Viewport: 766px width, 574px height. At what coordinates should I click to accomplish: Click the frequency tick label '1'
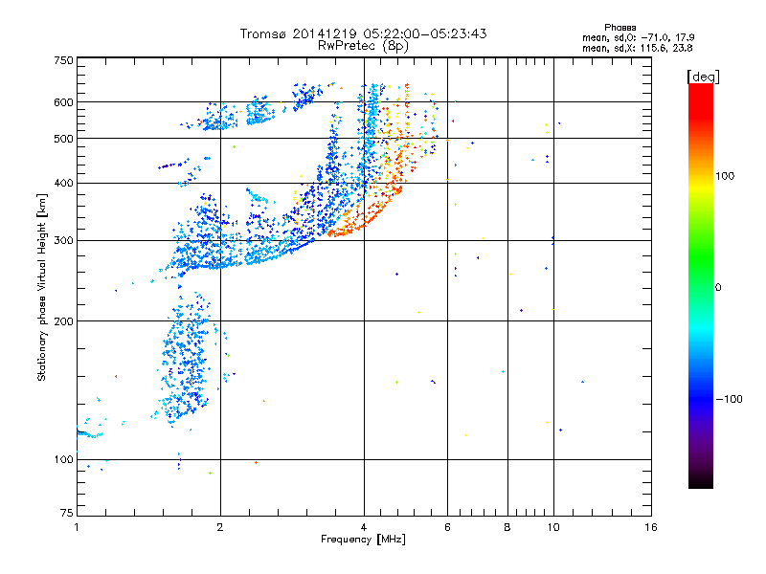click(77, 527)
